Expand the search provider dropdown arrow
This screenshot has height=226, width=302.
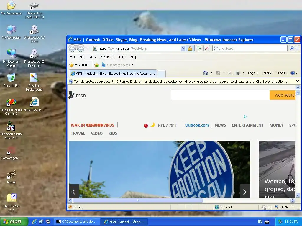[x=297, y=49]
